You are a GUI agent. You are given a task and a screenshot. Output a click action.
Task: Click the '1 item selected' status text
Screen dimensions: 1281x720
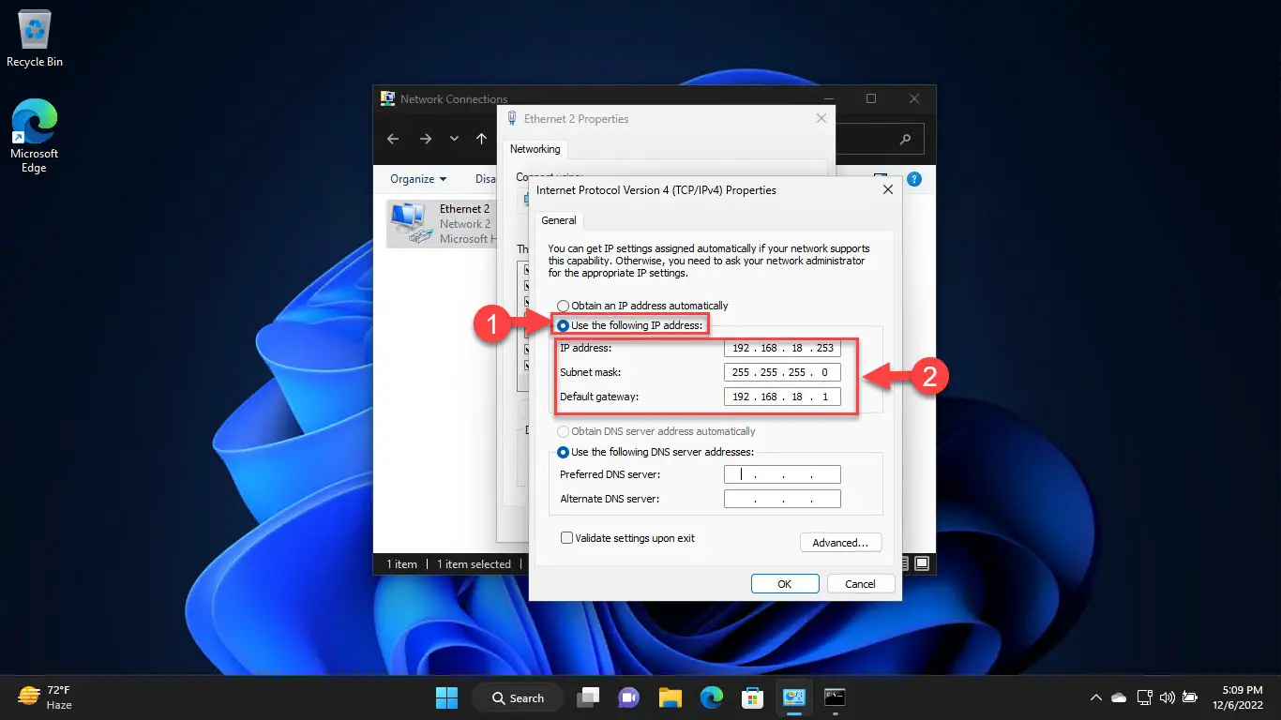(474, 563)
